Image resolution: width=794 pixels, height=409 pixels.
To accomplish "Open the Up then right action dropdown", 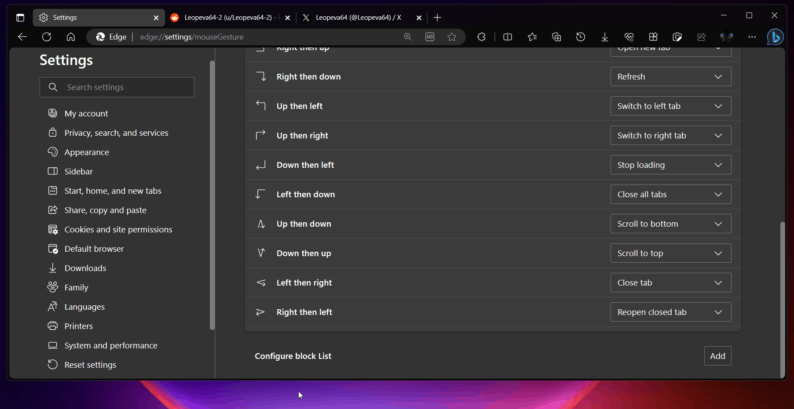I will coord(671,135).
